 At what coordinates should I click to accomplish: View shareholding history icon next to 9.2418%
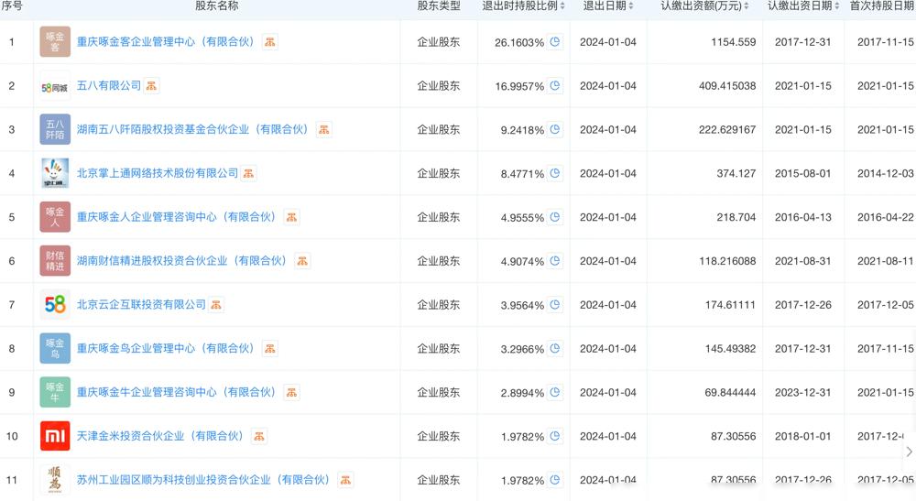coord(555,130)
